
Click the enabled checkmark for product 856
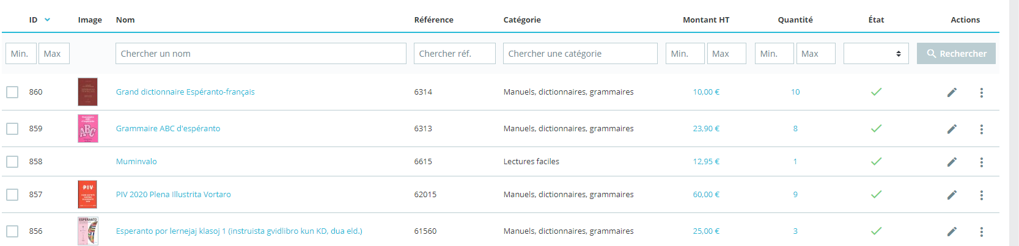[x=876, y=231]
